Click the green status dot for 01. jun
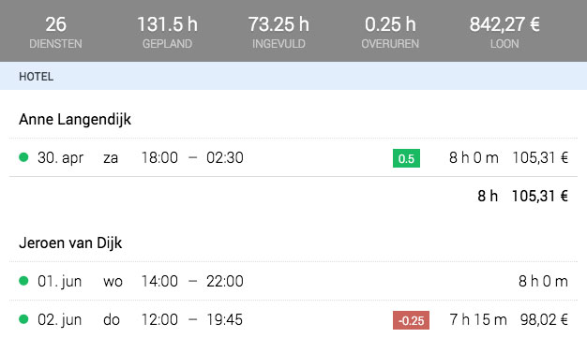 [23, 281]
